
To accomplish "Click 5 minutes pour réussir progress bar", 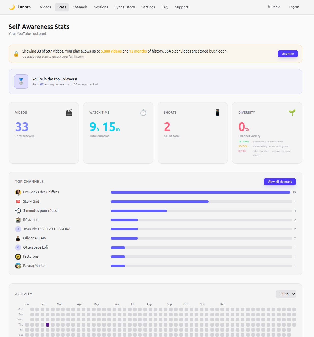I will point(201,211).
